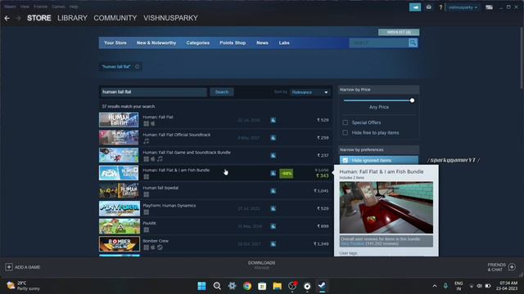Open News in store nav
This screenshot has height=294, width=524.
pos(262,42)
